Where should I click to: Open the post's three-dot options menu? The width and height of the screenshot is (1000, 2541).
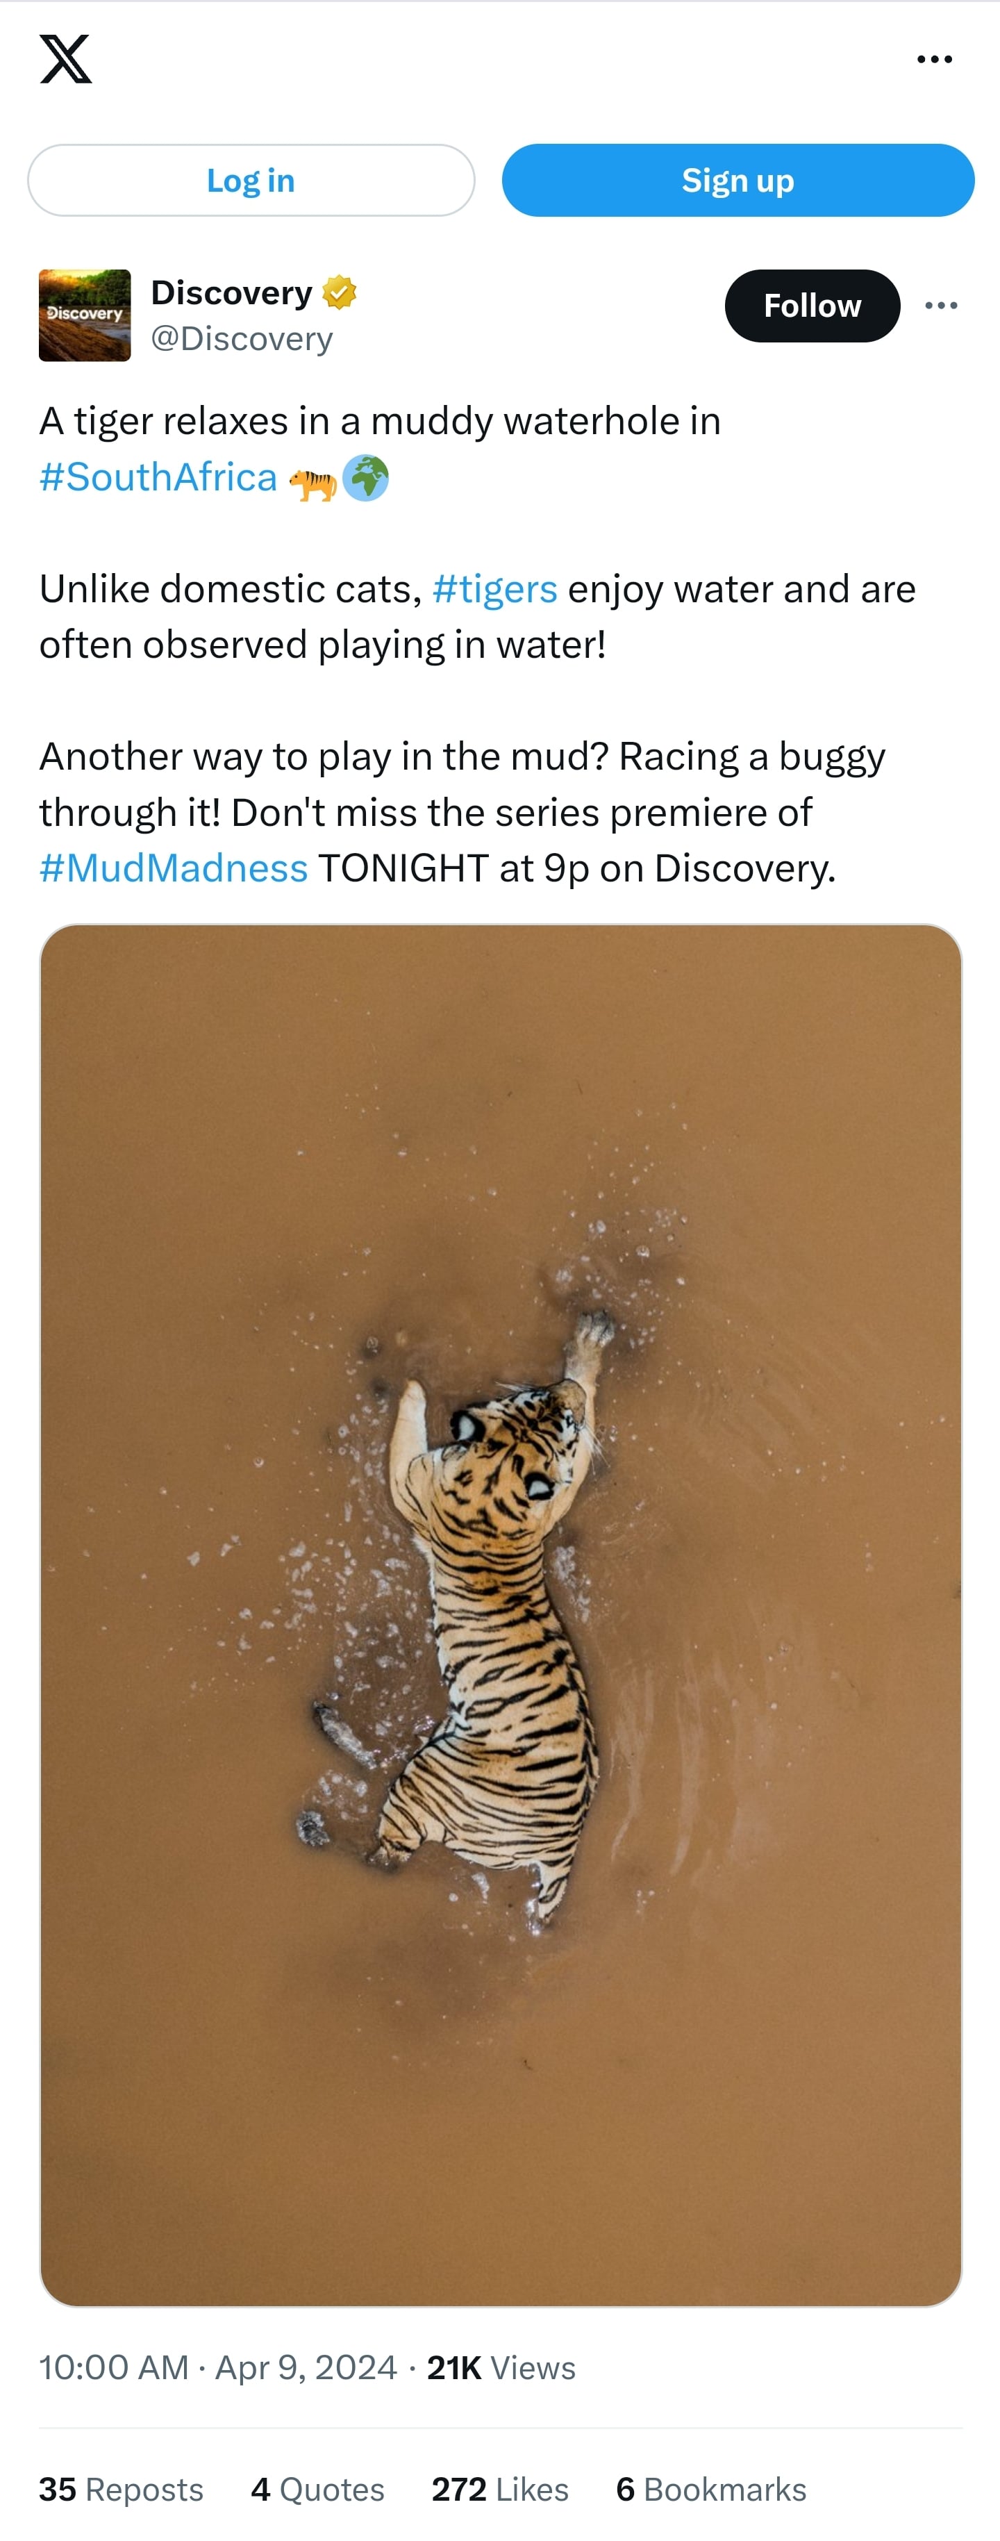[x=941, y=306]
